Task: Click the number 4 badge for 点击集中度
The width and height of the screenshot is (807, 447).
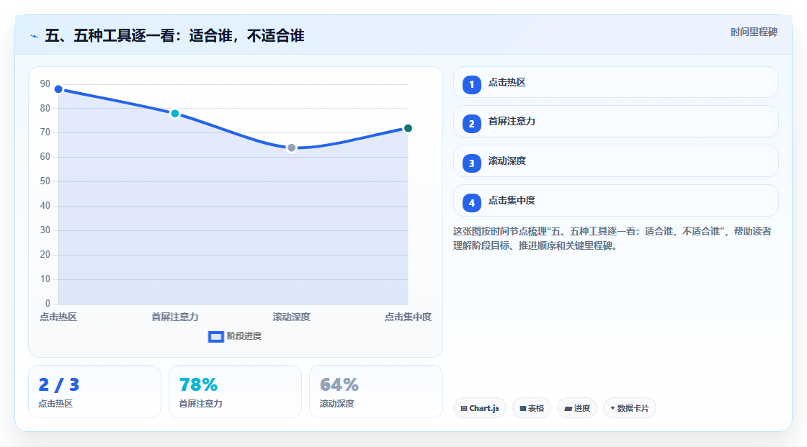Action: click(471, 203)
